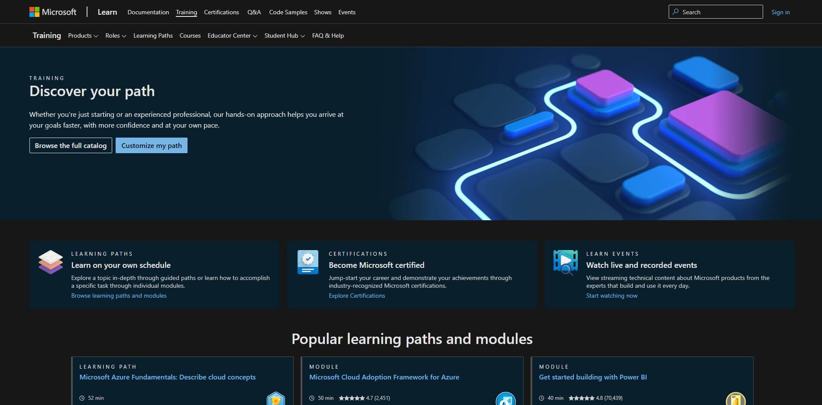
Task: Click the hero path illustration image
Action: pyautogui.click(x=591, y=134)
